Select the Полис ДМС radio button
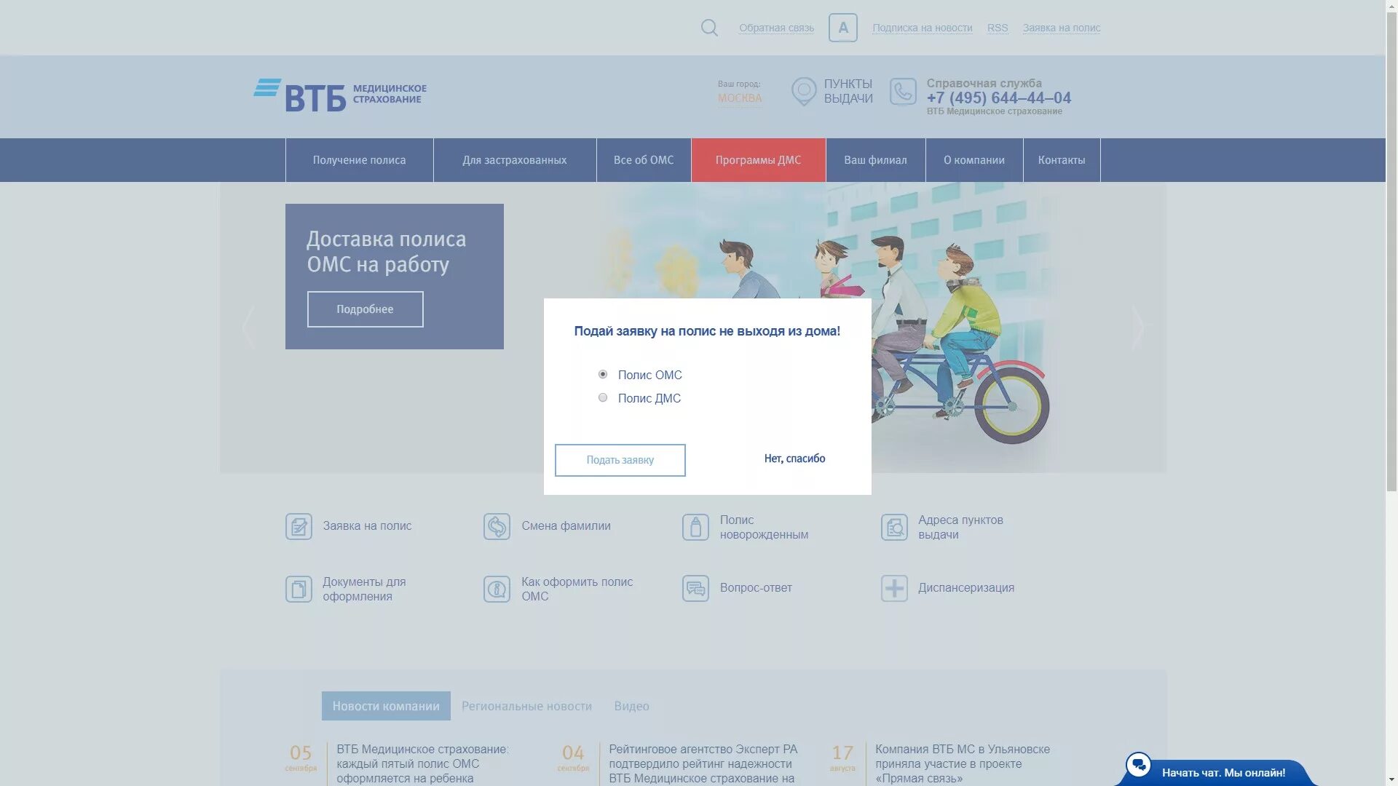The image size is (1398, 786). (603, 398)
